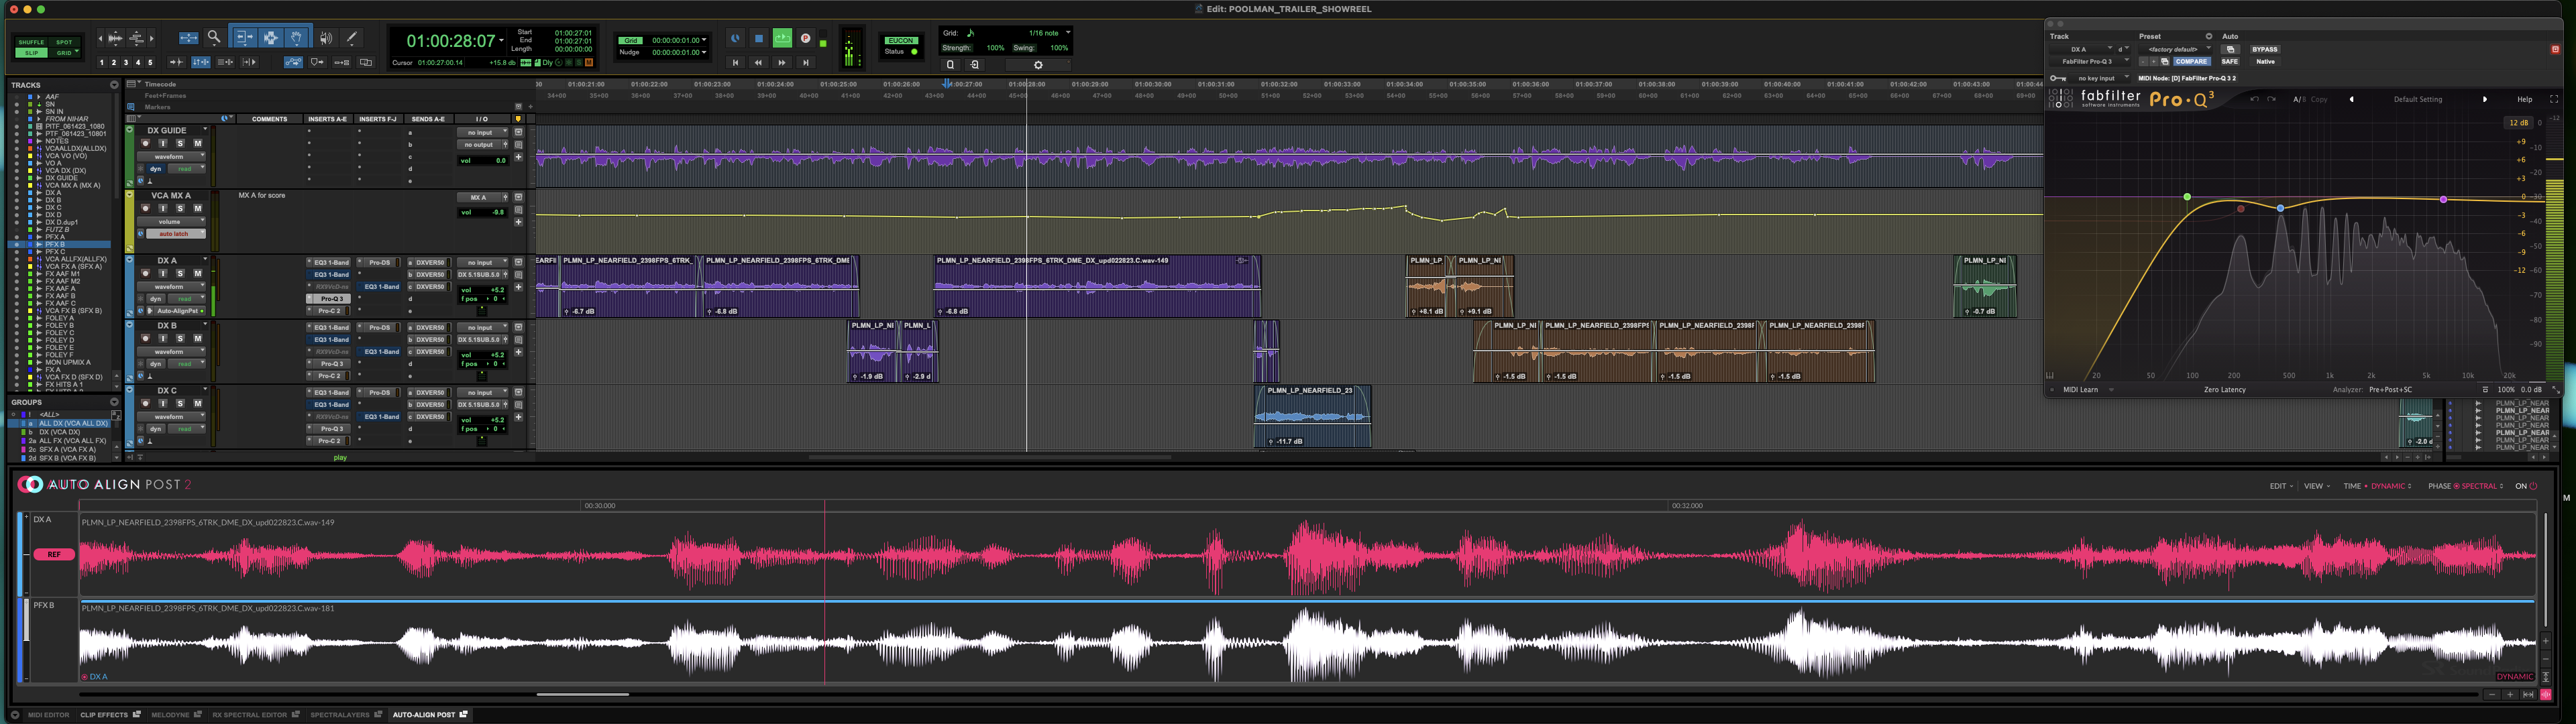Screen dimensions: 2576x724
Task: Click the transport Record button
Action: [806, 39]
